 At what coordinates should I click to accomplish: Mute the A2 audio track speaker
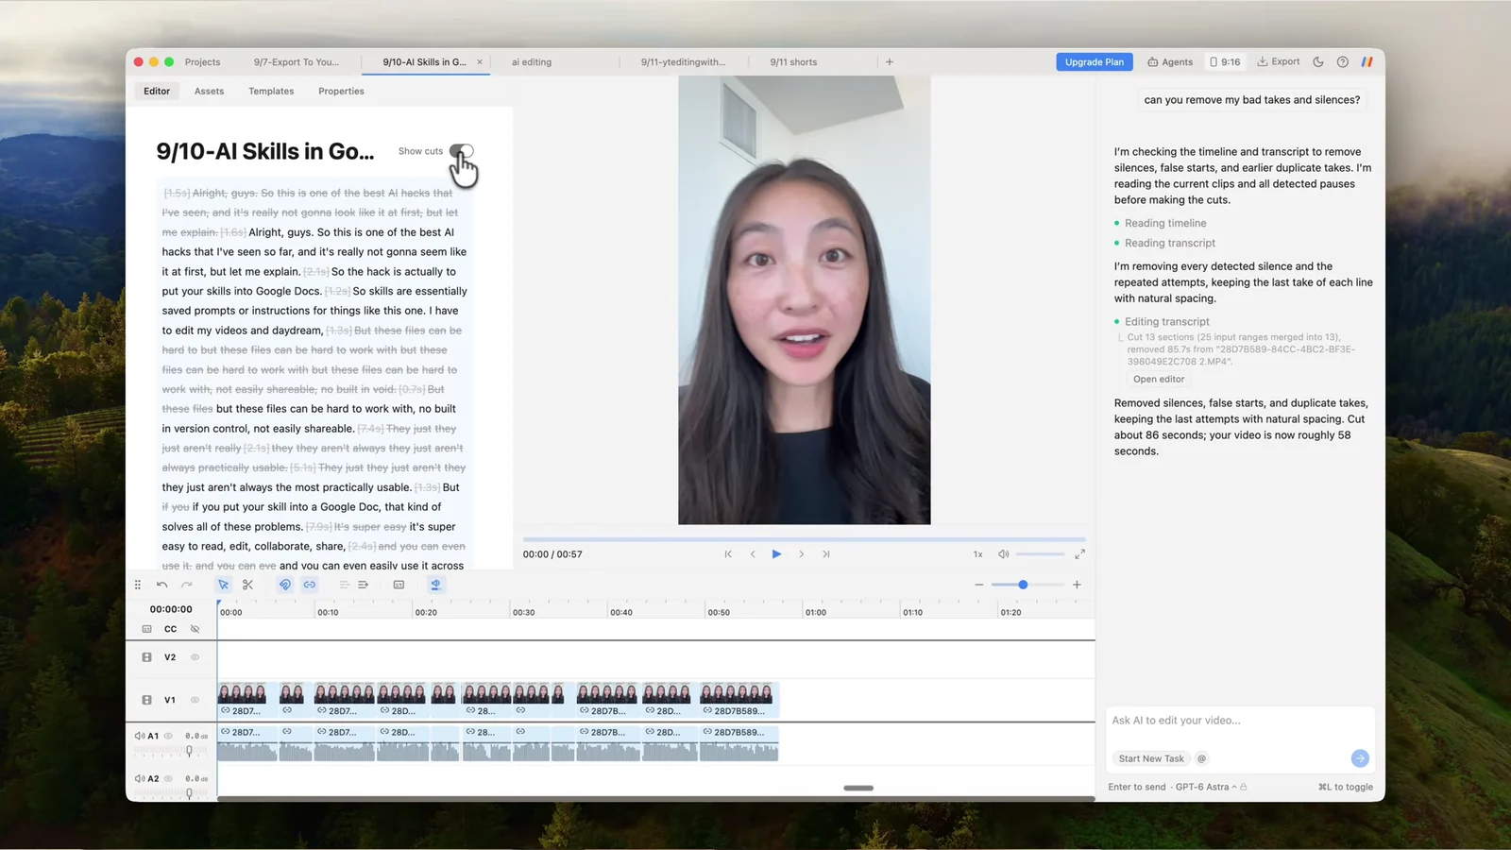(x=140, y=779)
